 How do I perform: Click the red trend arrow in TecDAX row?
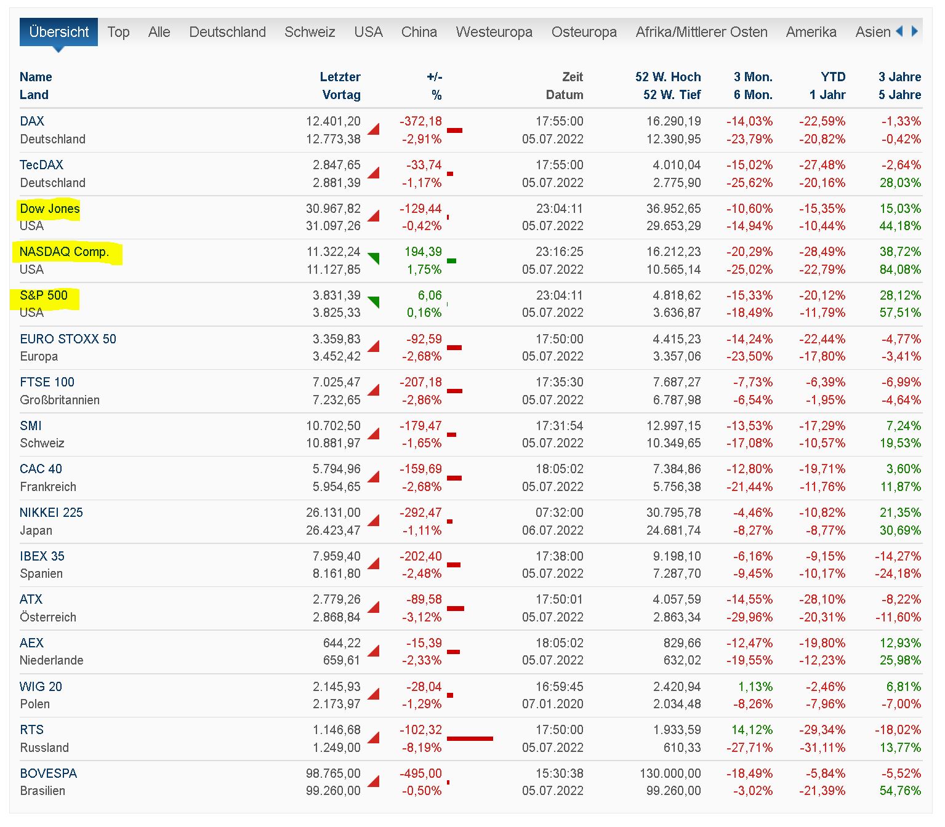coord(373,173)
